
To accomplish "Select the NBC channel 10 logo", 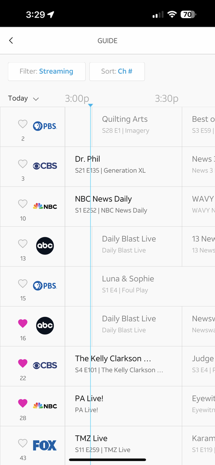I will [45, 206].
